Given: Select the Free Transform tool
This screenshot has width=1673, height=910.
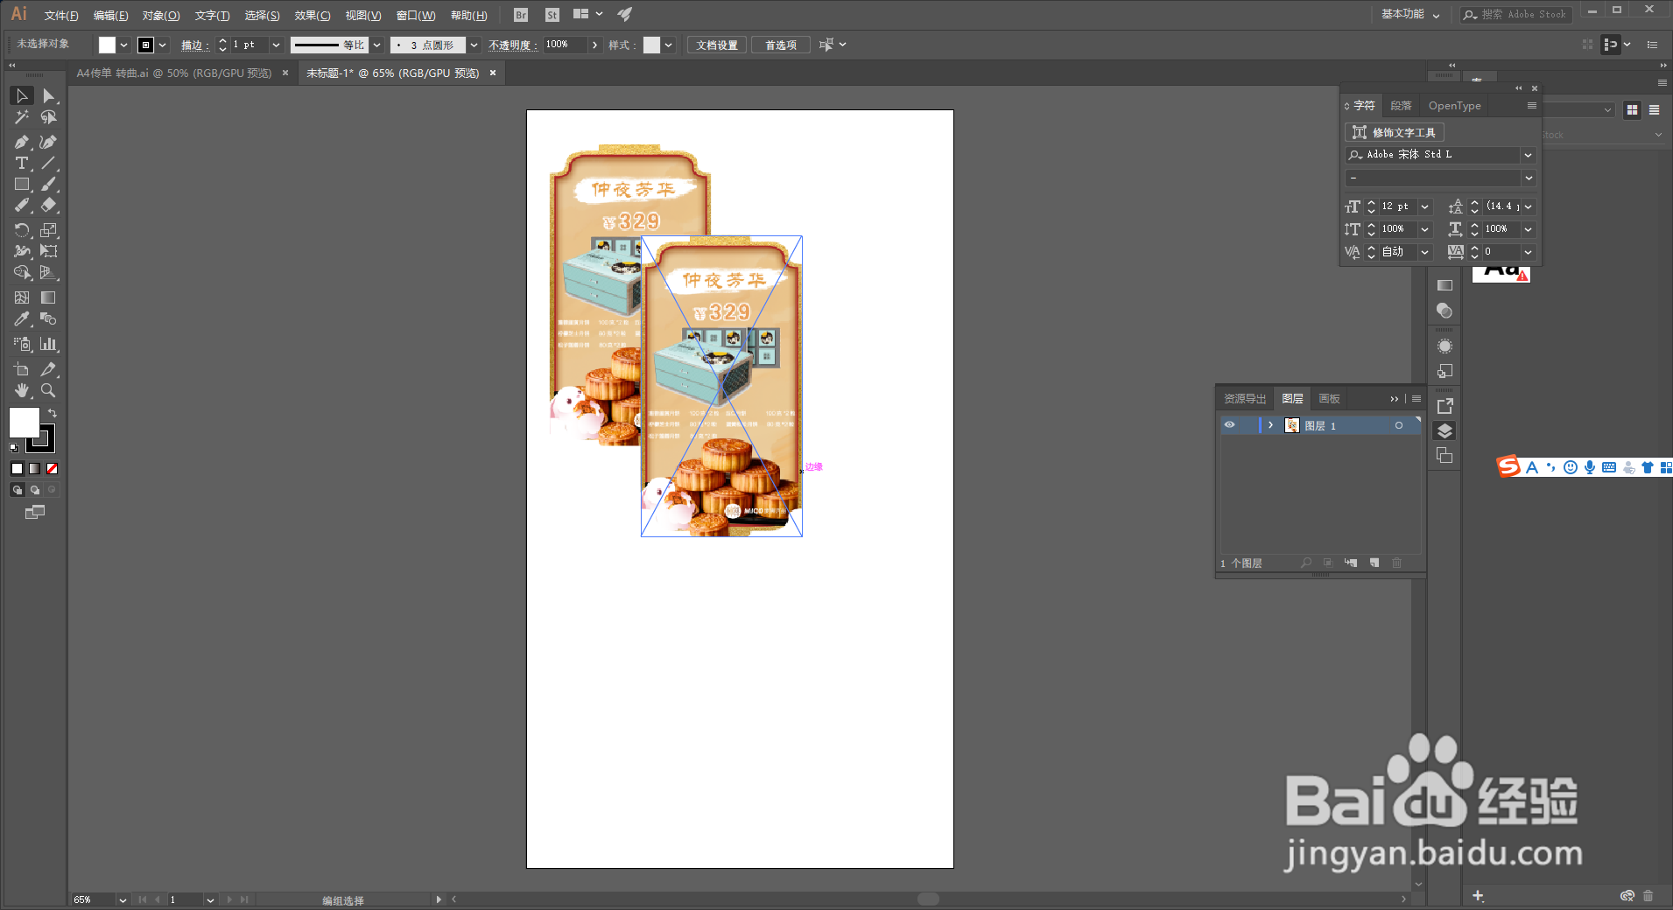Looking at the screenshot, I should coord(49,251).
